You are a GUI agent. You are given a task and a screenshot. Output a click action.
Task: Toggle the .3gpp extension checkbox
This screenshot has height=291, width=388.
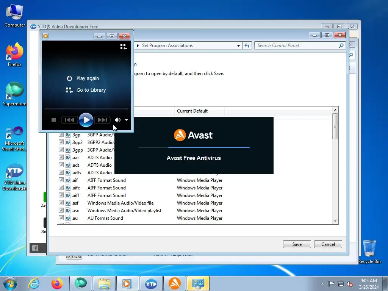(x=61, y=150)
